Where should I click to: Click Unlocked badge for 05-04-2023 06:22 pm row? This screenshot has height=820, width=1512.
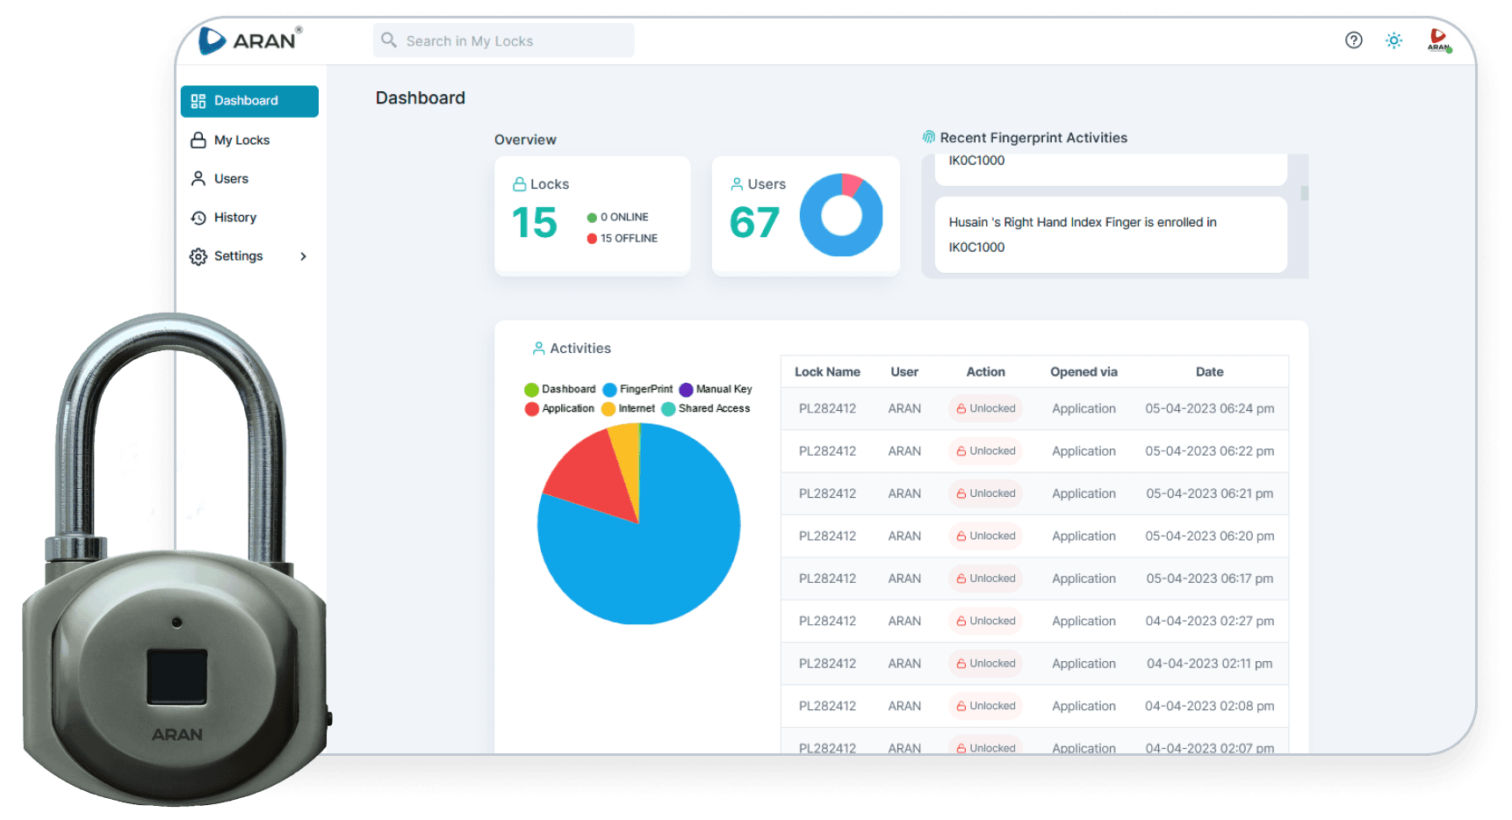tap(985, 451)
